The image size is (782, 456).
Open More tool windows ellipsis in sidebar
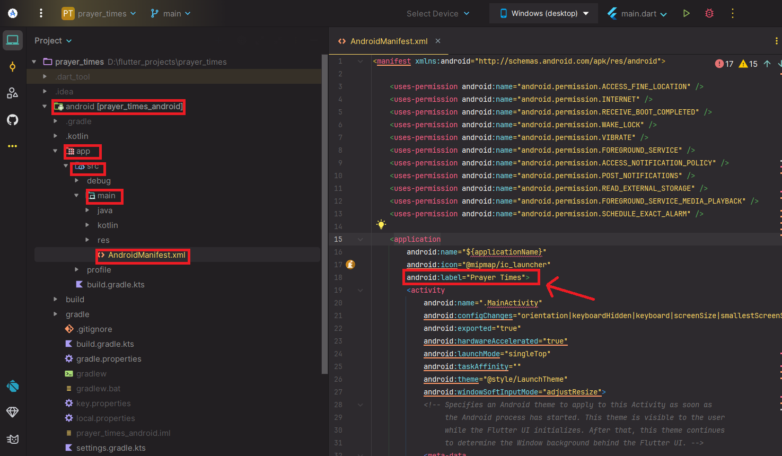13,146
